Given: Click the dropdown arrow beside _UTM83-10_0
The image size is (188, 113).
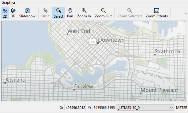Looking at the screenshot, I should [171, 108].
